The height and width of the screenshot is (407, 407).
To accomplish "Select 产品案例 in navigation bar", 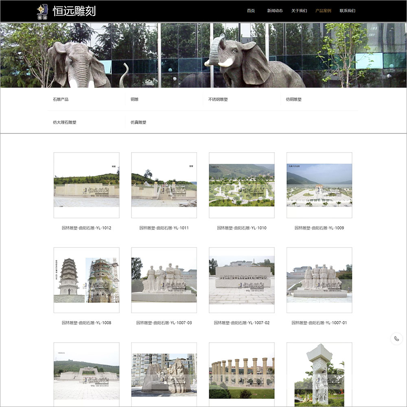I will [x=323, y=11].
